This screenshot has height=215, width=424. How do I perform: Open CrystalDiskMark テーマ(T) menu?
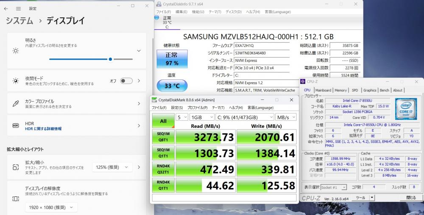(x=218, y=107)
